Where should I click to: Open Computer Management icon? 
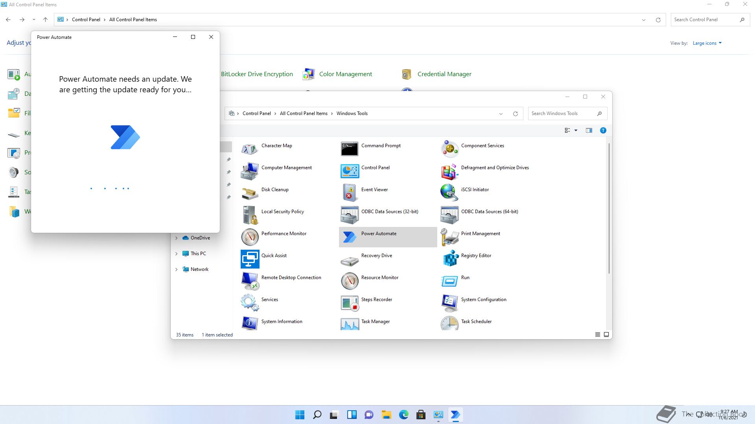pyautogui.click(x=250, y=171)
